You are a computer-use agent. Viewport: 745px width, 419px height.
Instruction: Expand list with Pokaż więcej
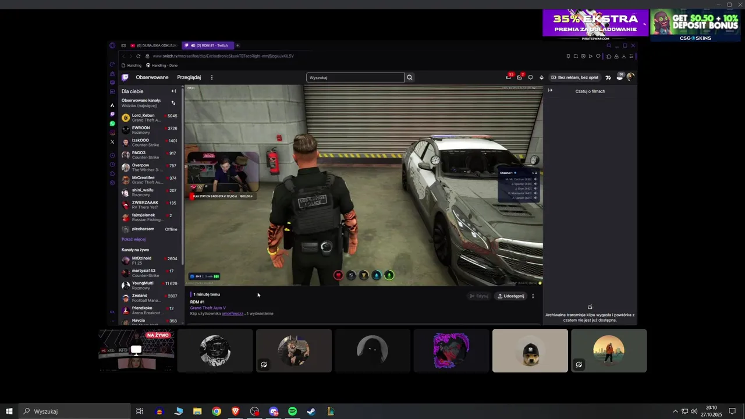[x=133, y=239]
